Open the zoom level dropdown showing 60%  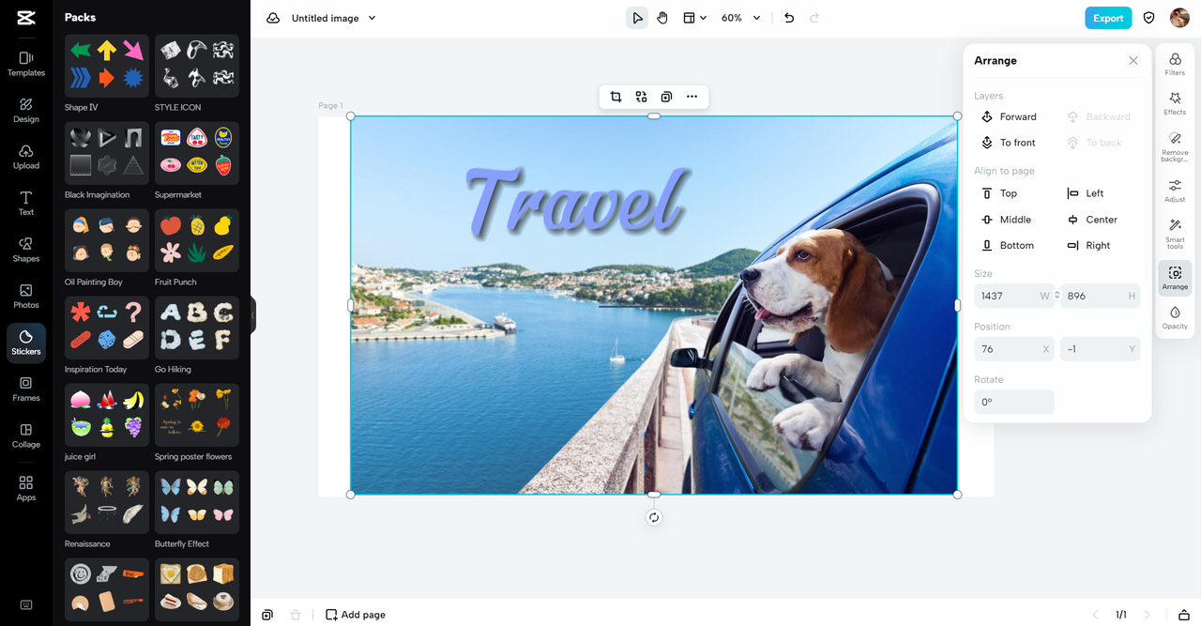coord(740,17)
